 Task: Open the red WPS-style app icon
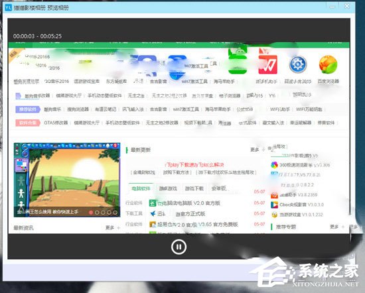pos(267,64)
